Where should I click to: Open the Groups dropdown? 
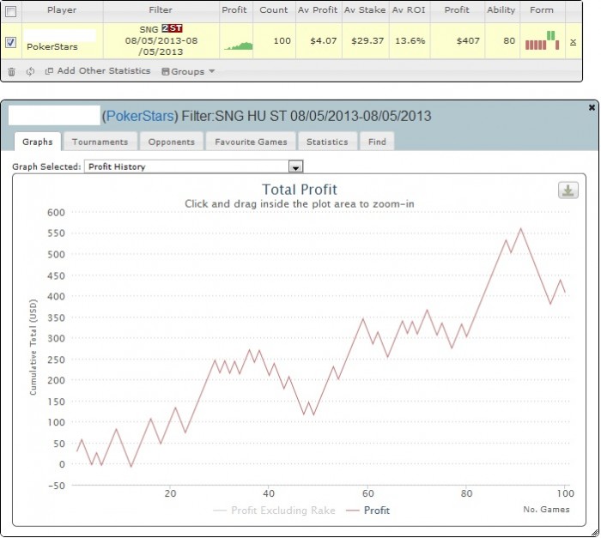[x=188, y=71]
